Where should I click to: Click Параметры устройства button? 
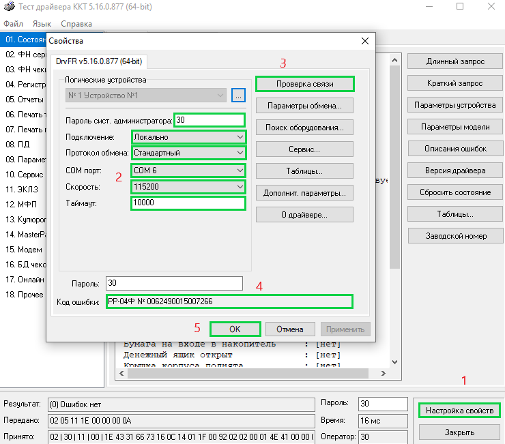tap(455, 105)
